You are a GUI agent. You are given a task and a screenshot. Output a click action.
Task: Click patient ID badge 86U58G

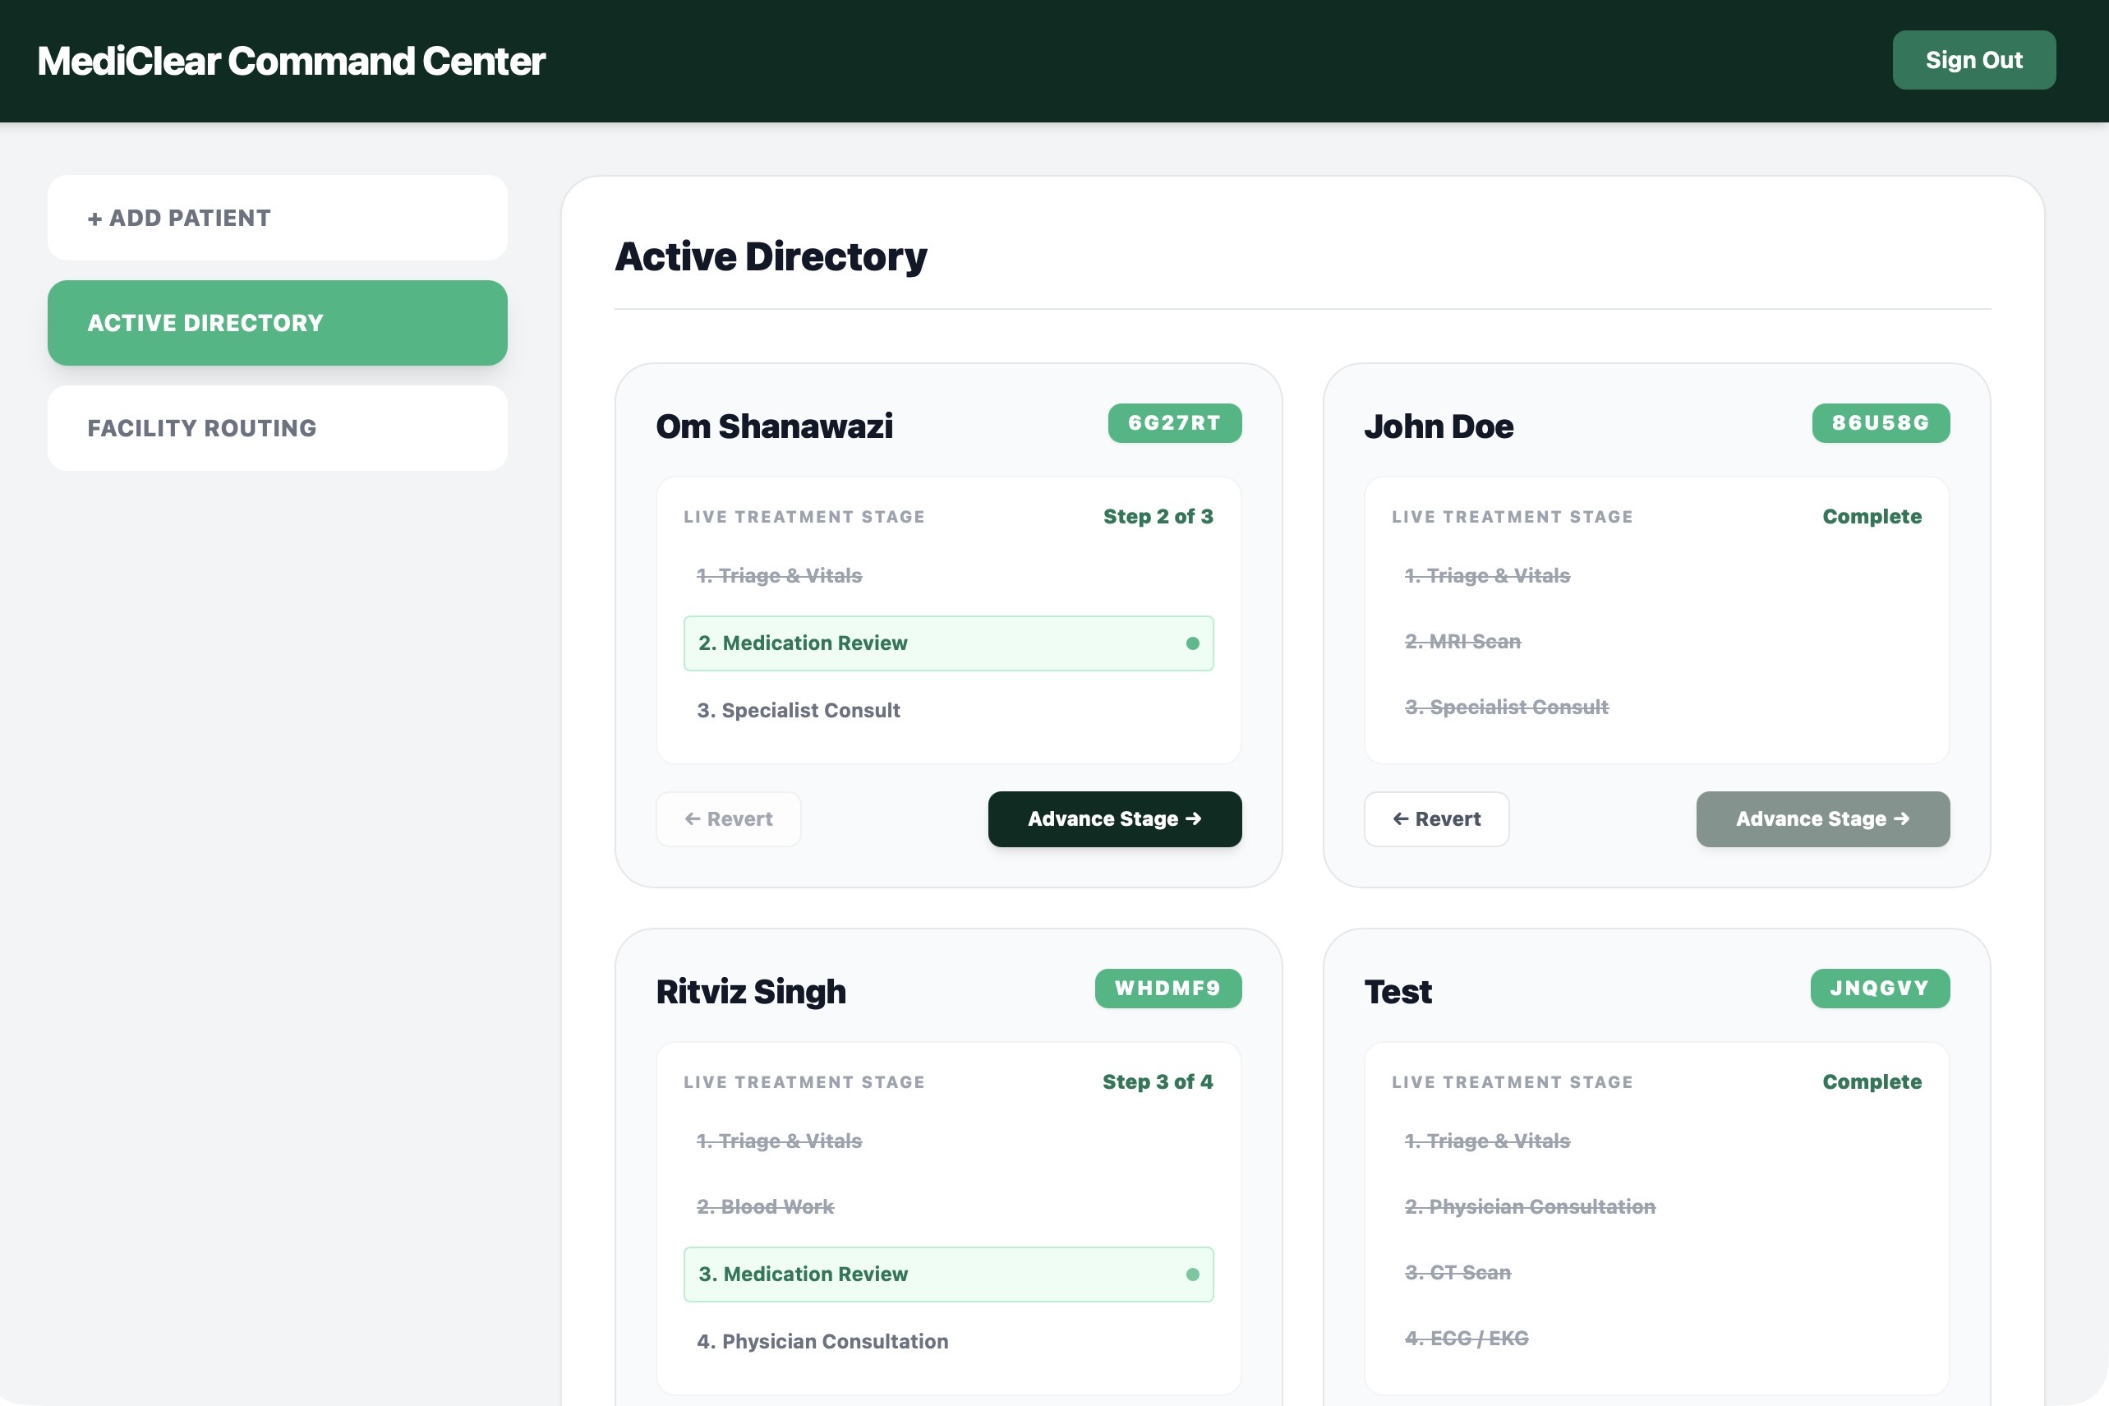pos(1880,423)
